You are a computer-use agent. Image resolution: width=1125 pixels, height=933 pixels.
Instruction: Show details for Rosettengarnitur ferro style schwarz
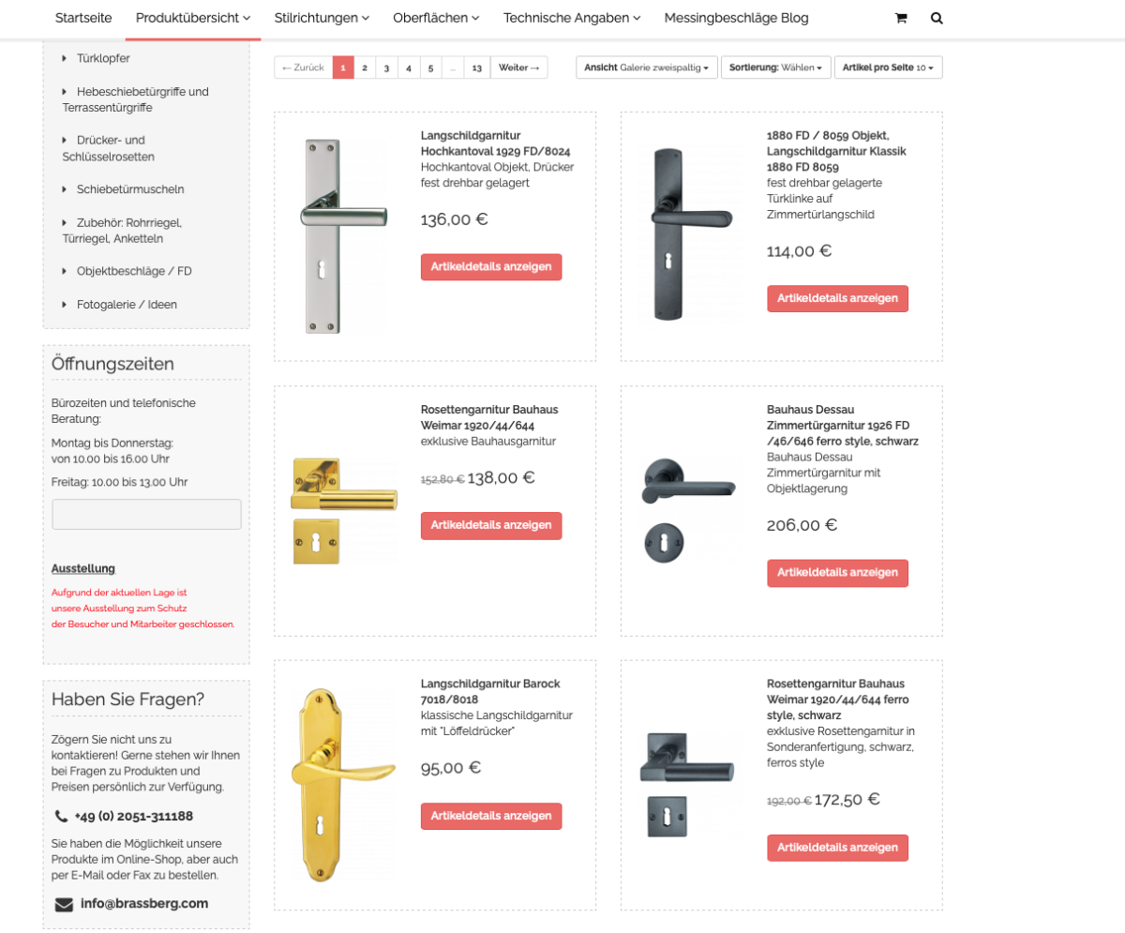point(837,848)
